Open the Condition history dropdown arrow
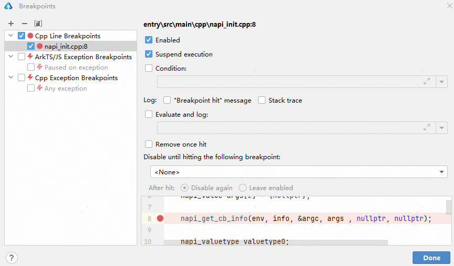454x266 pixels. click(442, 82)
